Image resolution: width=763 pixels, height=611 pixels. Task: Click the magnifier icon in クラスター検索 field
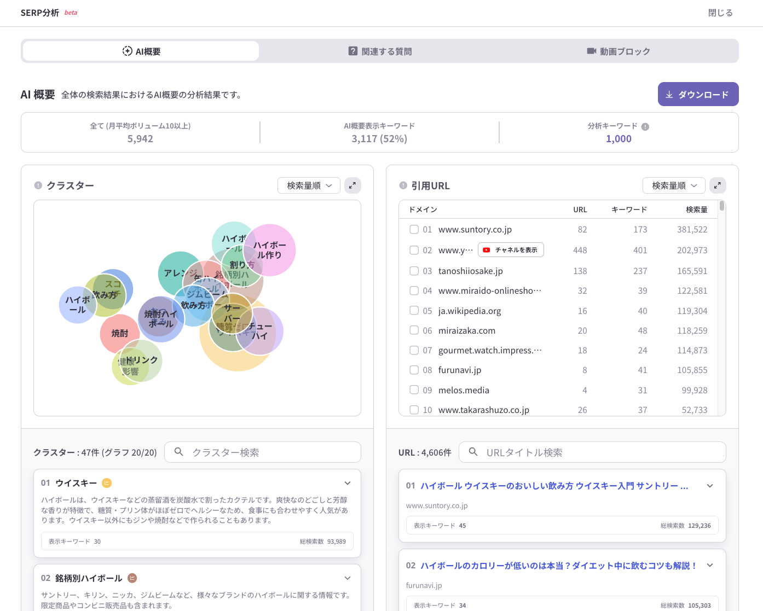tap(178, 452)
